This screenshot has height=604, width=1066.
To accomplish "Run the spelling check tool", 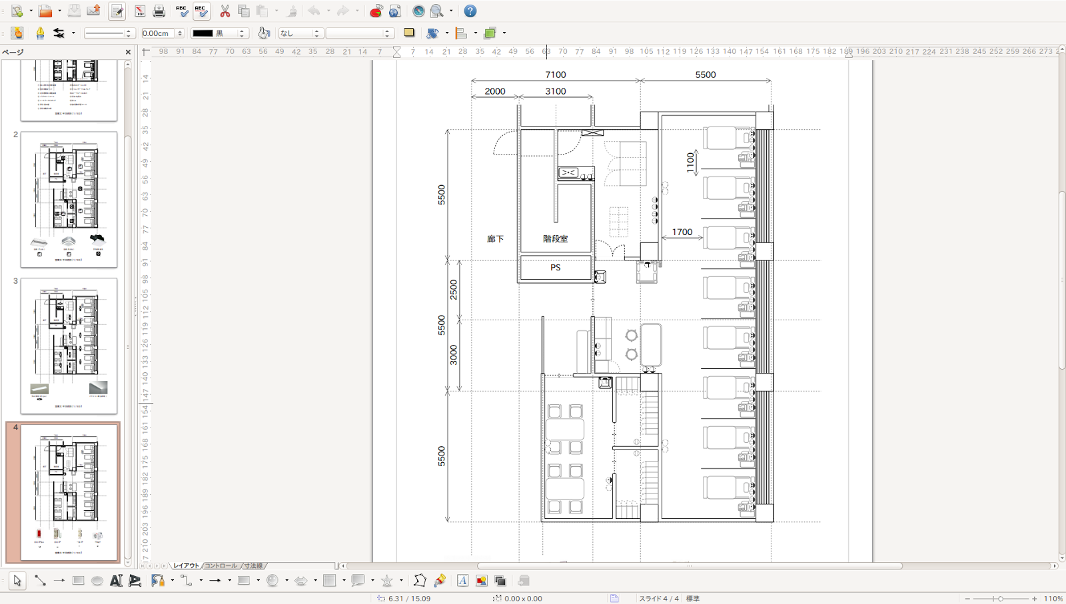I will pos(182,11).
